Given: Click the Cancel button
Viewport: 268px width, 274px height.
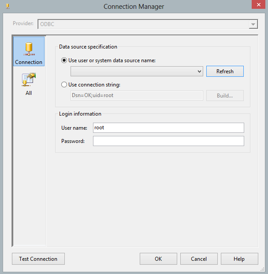Looking at the screenshot, I should 199,259.
